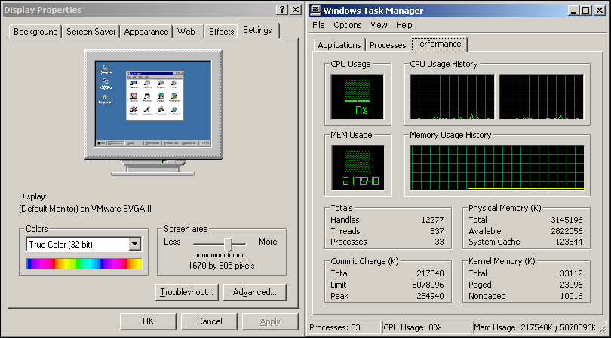Click the Advanced... button

(254, 292)
